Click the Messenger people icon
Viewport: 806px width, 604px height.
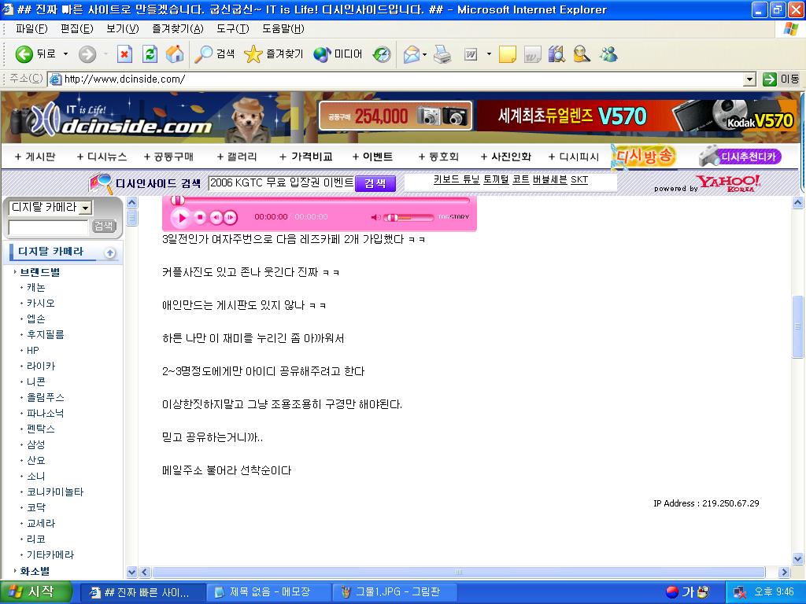608,54
